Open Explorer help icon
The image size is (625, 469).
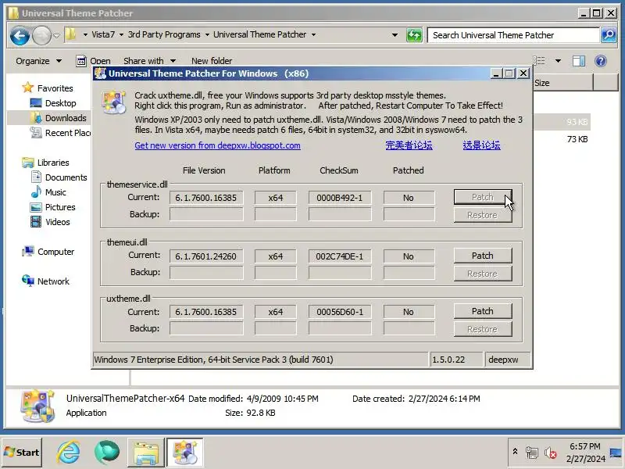pyautogui.click(x=601, y=61)
